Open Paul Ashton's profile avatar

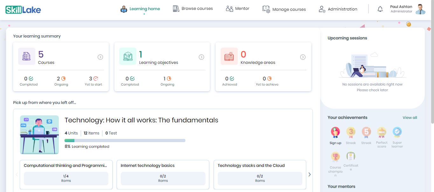(420, 9)
